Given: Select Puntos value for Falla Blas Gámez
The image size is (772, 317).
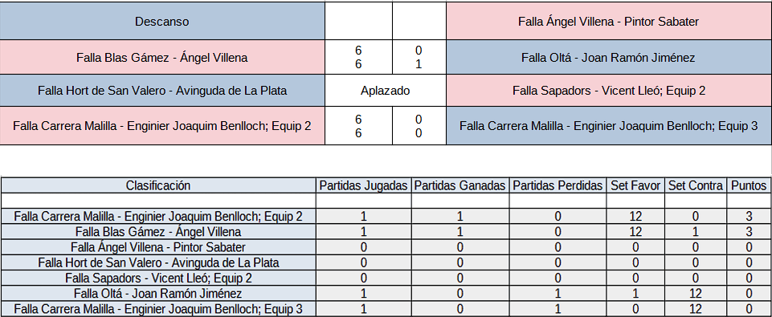Looking at the screenshot, I should 749,231.
